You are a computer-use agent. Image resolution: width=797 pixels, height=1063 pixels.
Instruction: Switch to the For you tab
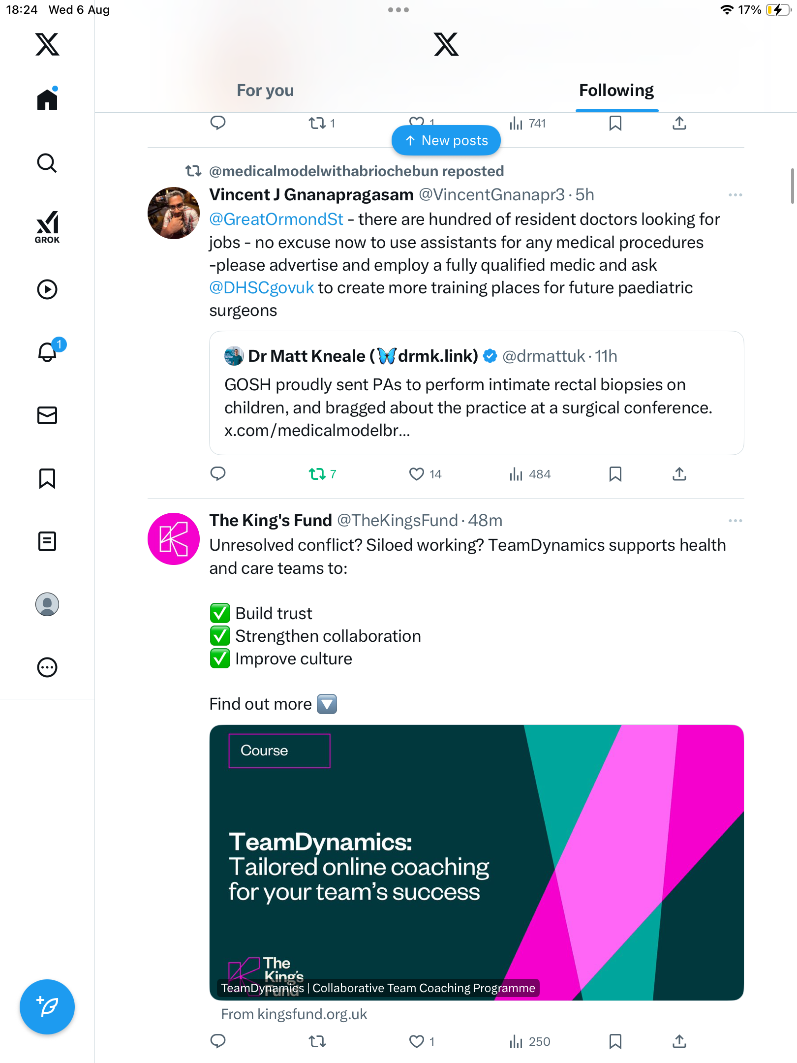point(265,91)
